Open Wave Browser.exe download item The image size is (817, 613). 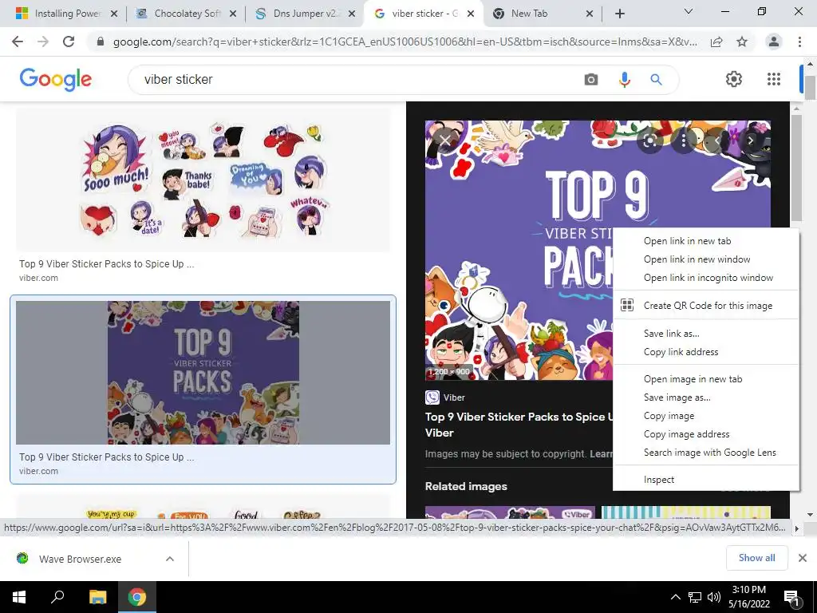click(x=80, y=559)
